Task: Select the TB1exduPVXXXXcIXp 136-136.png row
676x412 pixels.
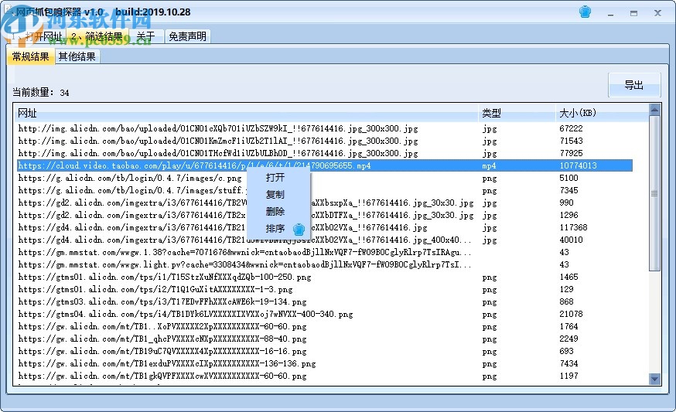Action: tap(325, 364)
